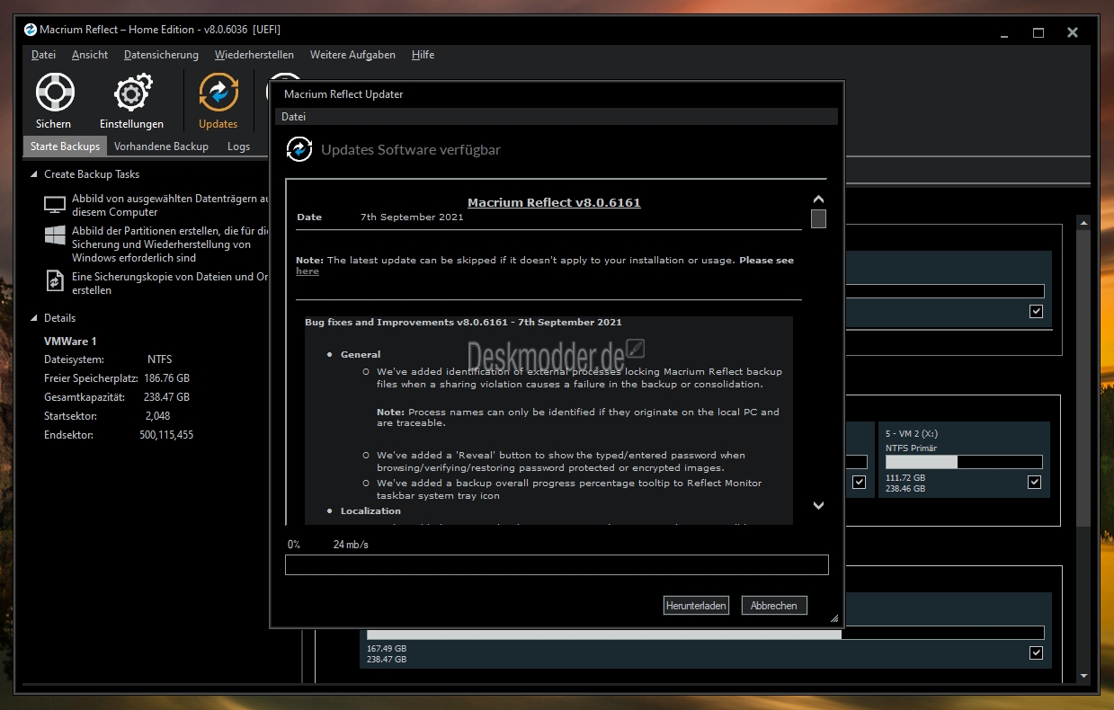Screen dimensions: 1114x710
Task: Follow the 'here' link in update note
Action: pos(307,271)
